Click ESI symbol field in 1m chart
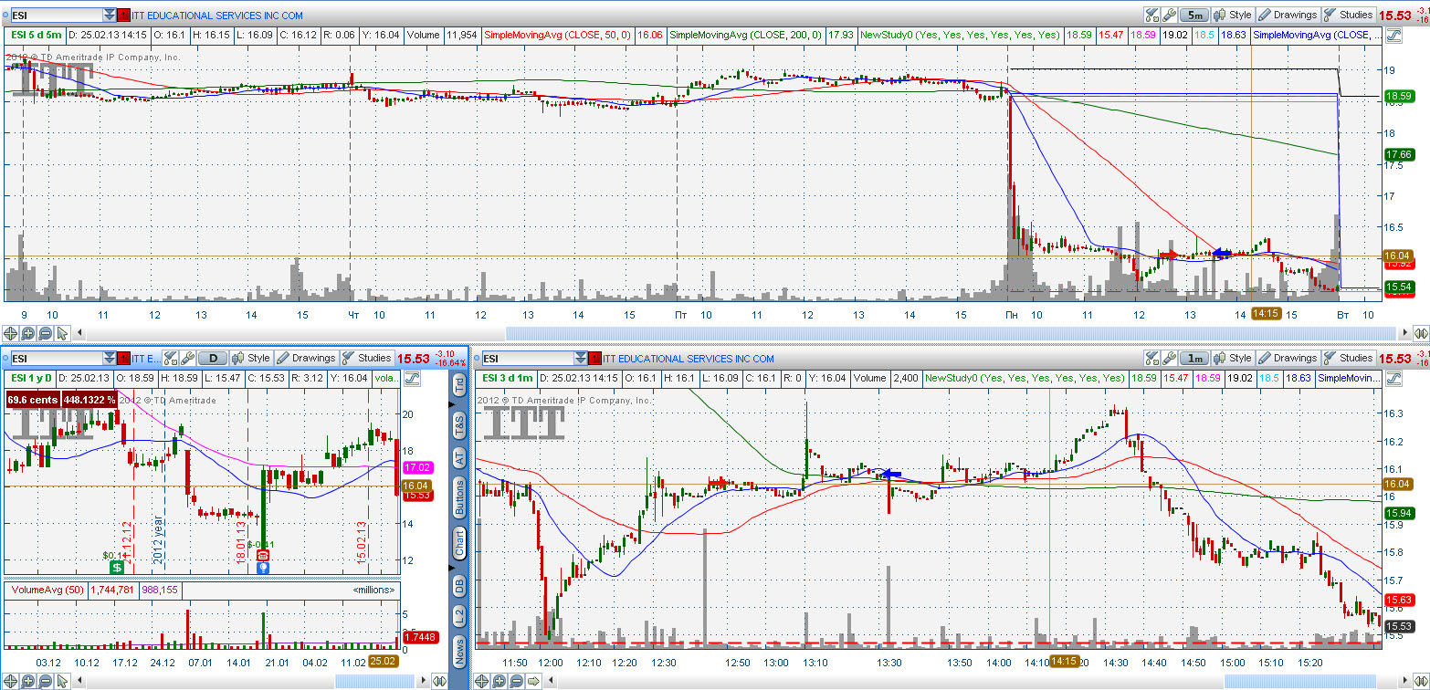This screenshot has width=1430, height=690. (x=527, y=359)
